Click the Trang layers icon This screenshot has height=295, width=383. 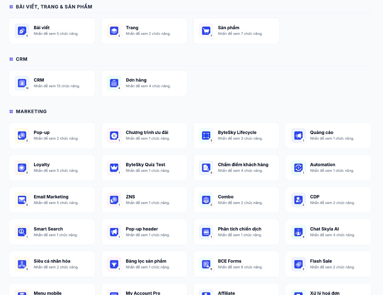tap(114, 31)
